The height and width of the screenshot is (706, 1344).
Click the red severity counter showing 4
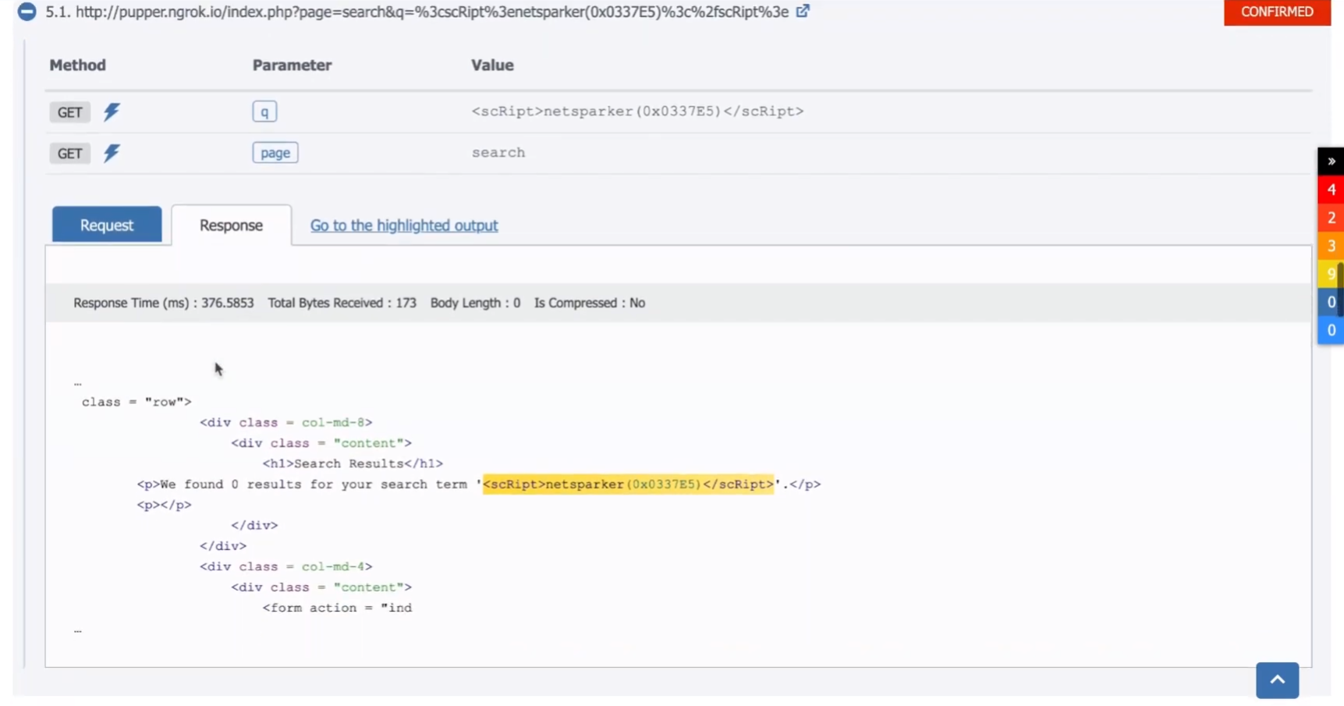coord(1331,189)
